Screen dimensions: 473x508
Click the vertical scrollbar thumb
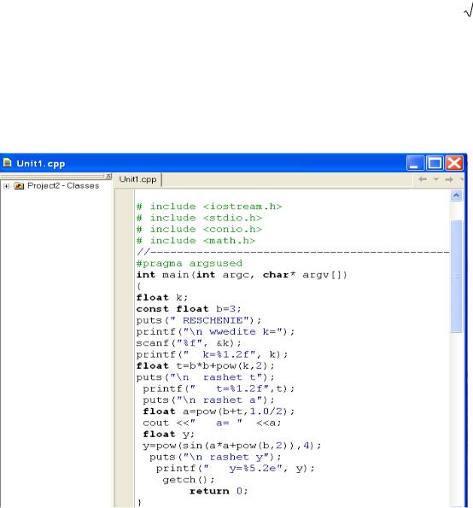click(x=456, y=276)
